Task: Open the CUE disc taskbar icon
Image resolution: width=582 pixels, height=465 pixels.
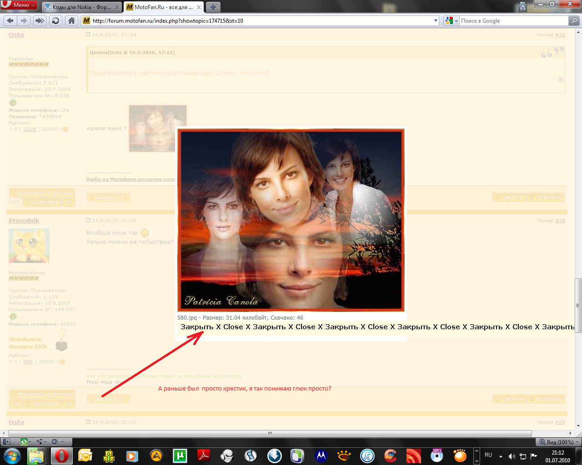Action: tap(437, 455)
